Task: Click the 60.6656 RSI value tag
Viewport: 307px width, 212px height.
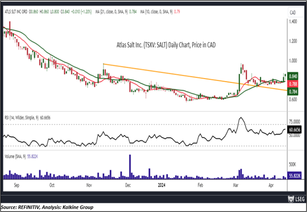Action: [x=294, y=130]
